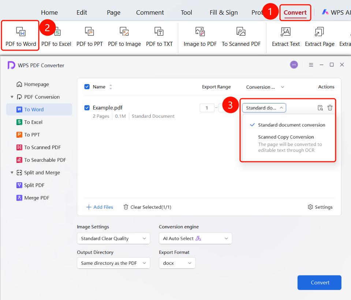Open To Scanned PDF in sidebar
The width and height of the screenshot is (351, 300).
click(x=38, y=147)
